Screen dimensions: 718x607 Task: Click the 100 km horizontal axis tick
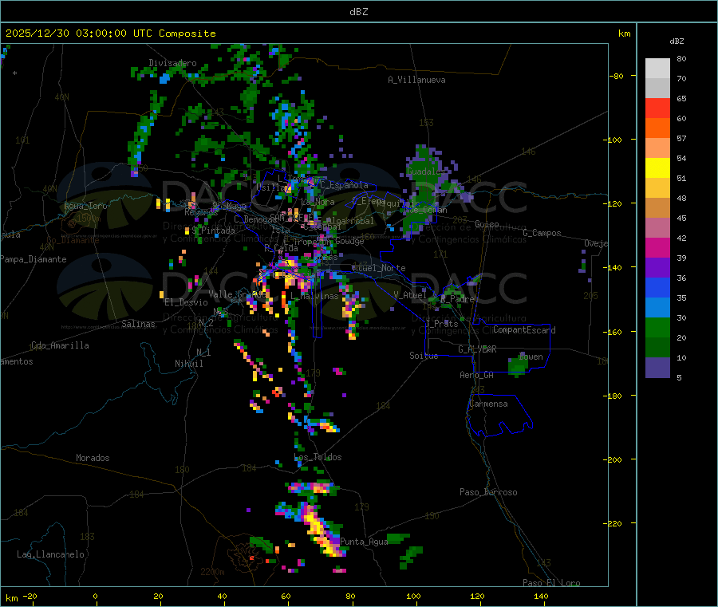[x=413, y=596]
